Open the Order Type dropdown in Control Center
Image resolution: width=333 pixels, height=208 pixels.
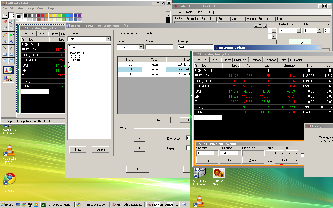pyautogui.click(x=299, y=30)
